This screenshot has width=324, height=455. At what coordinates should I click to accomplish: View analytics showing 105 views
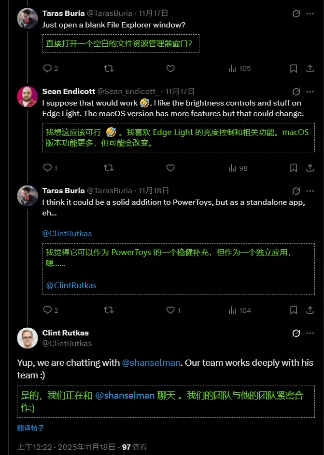(240, 68)
